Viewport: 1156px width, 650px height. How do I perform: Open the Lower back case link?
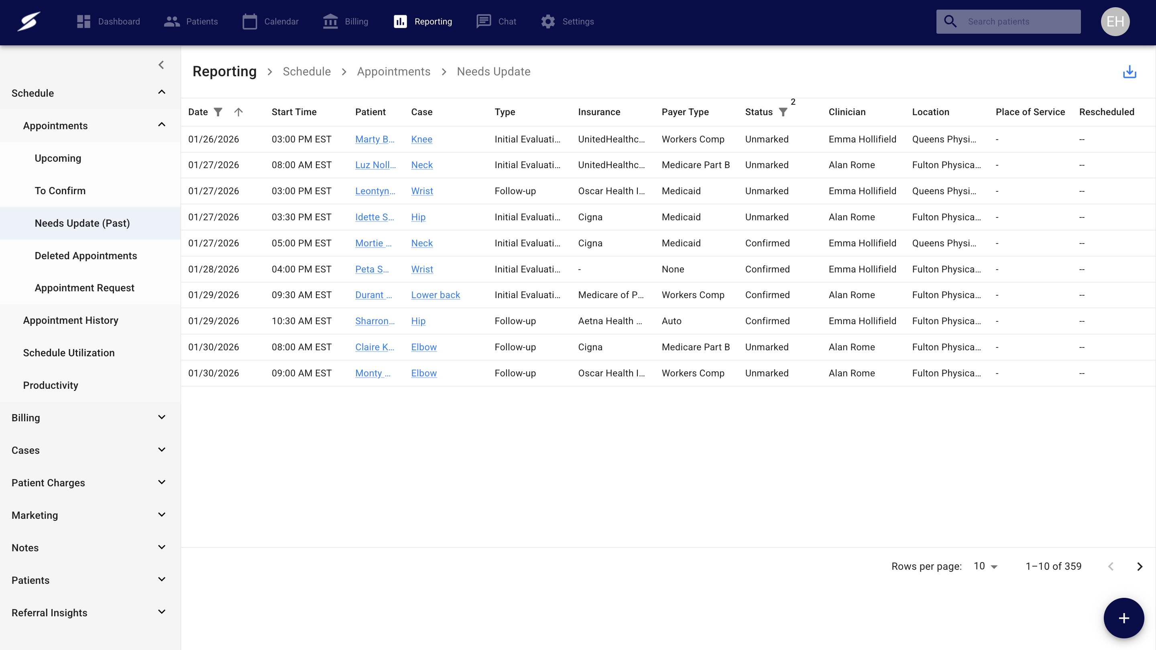[x=435, y=295]
